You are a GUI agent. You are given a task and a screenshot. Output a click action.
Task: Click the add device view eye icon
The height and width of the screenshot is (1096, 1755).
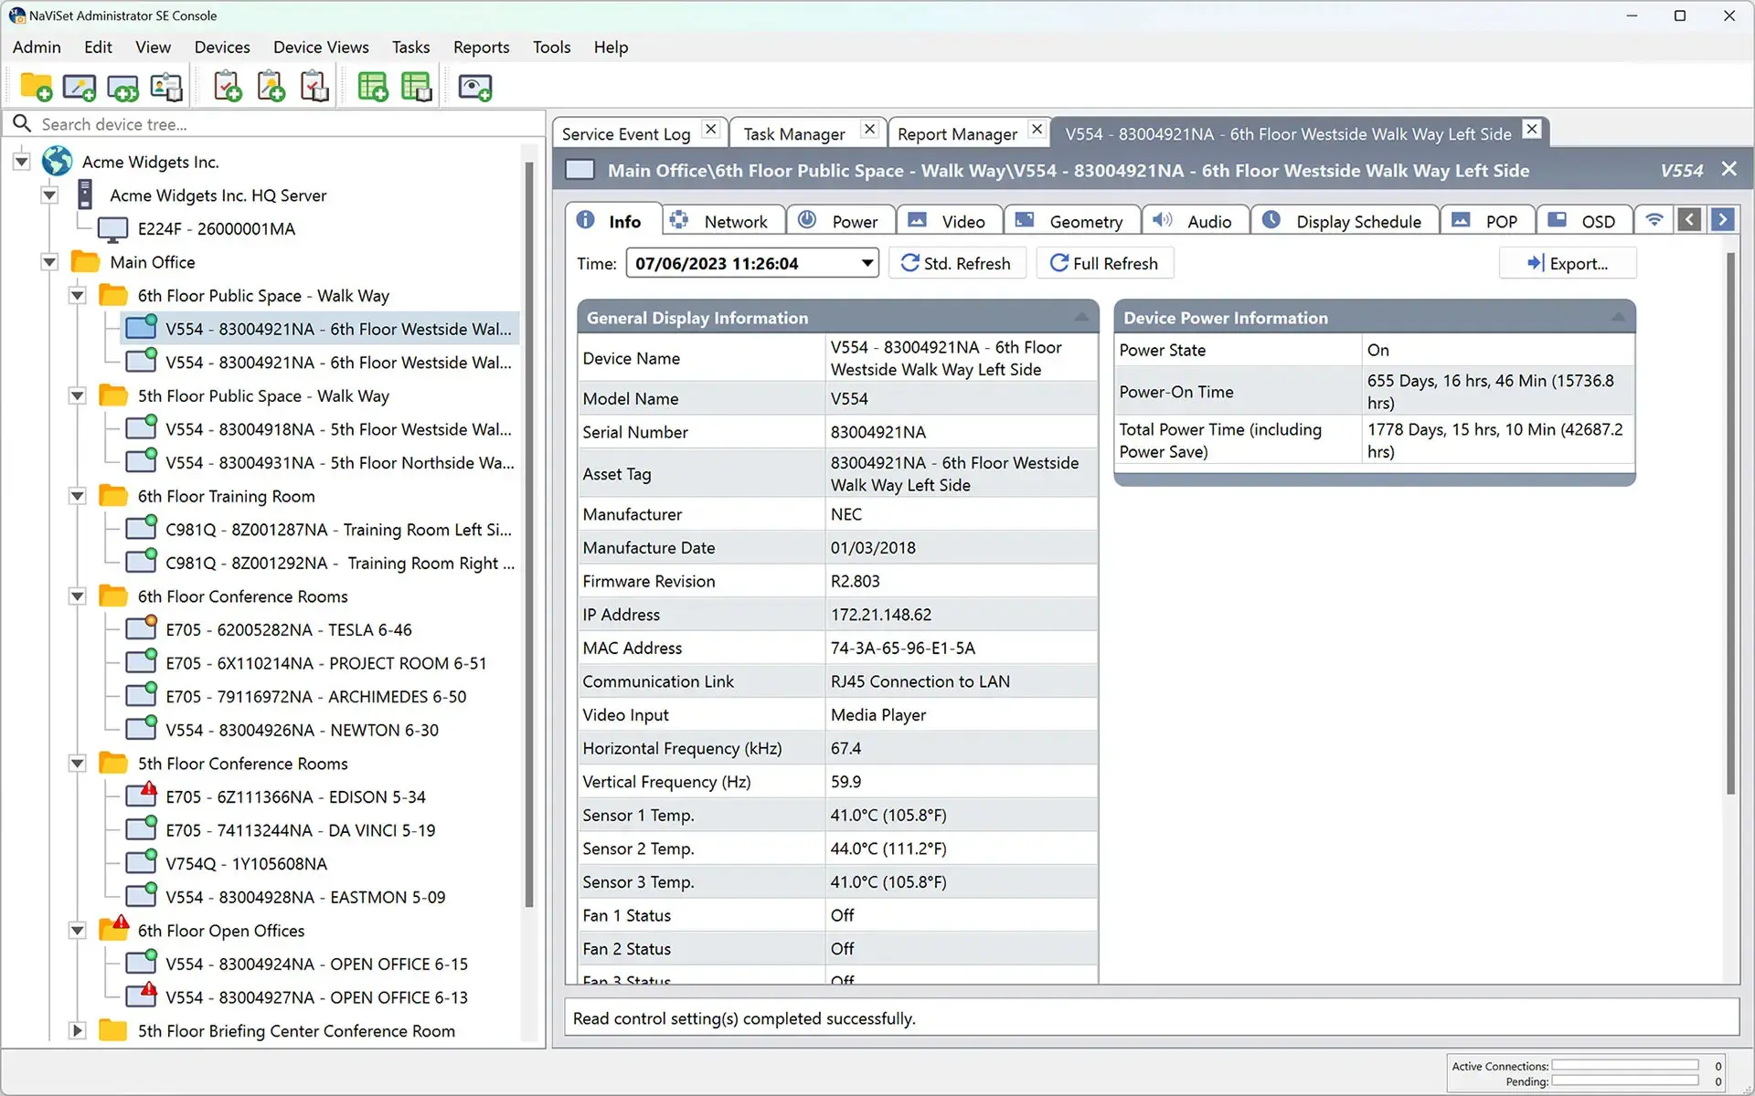coord(474,88)
